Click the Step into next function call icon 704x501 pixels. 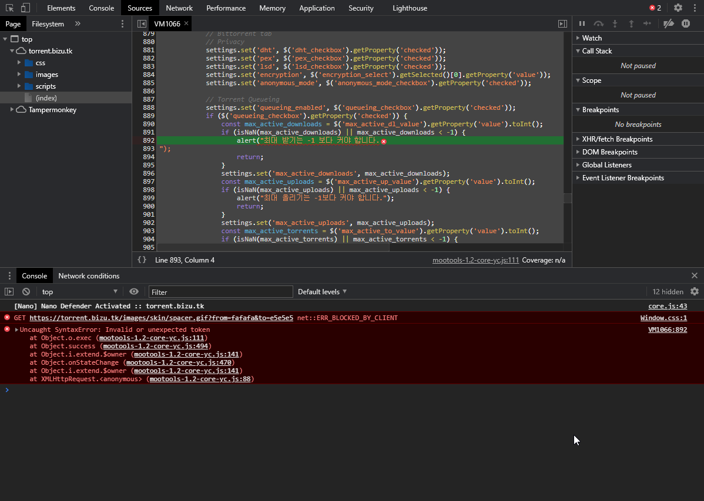point(615,23)
